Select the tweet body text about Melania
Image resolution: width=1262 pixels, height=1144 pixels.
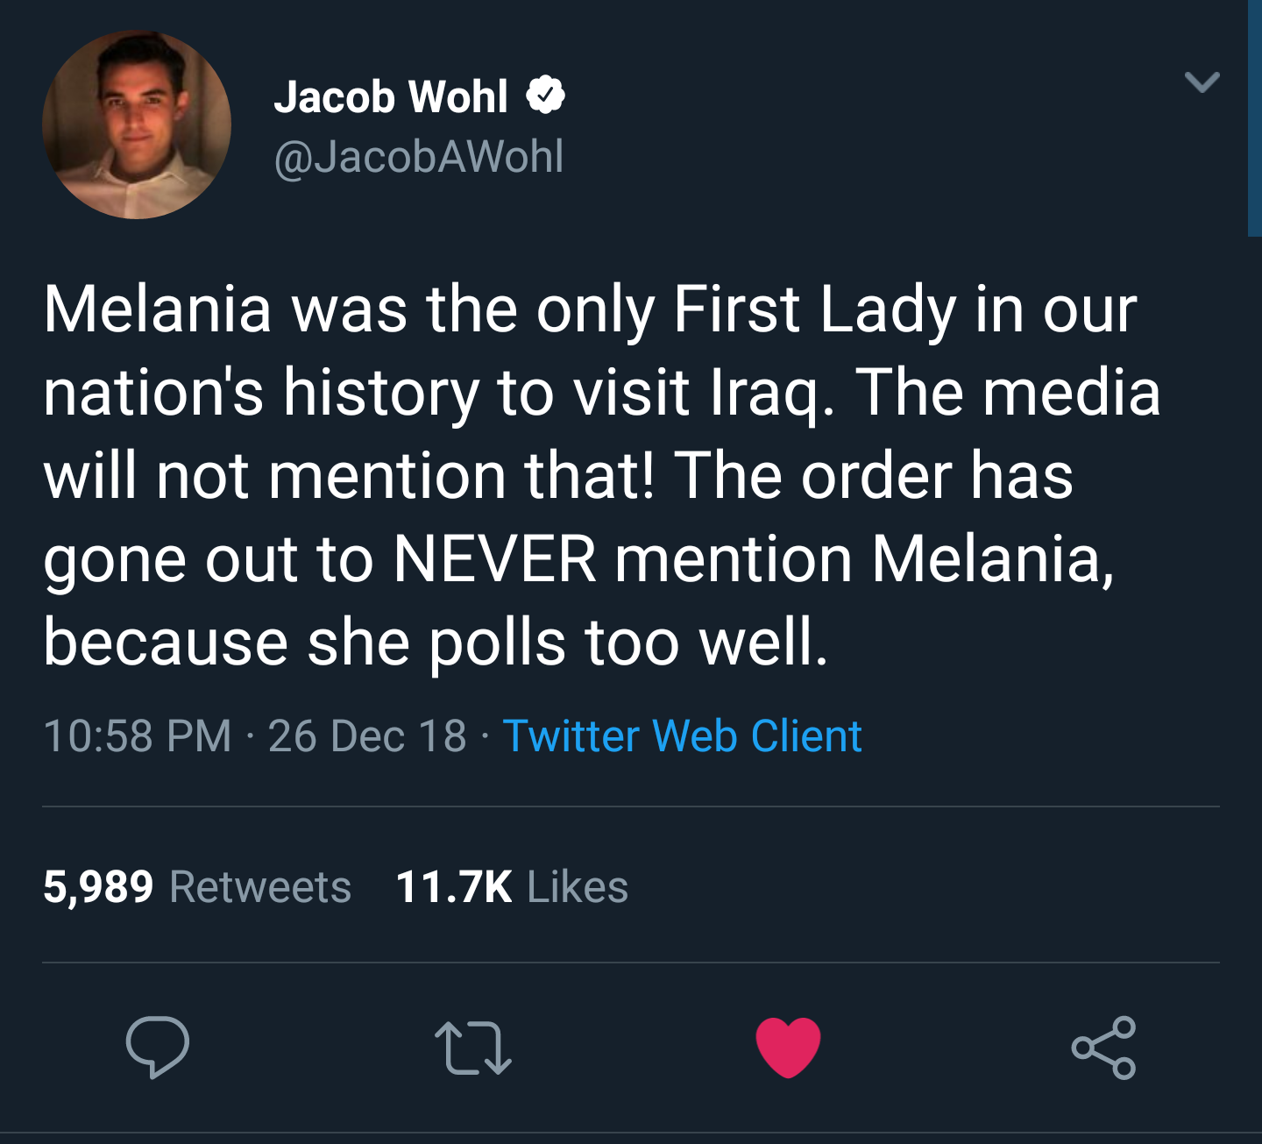point(603,476)
